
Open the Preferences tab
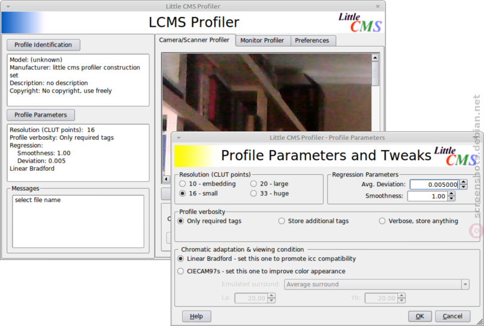click(312, 41)
